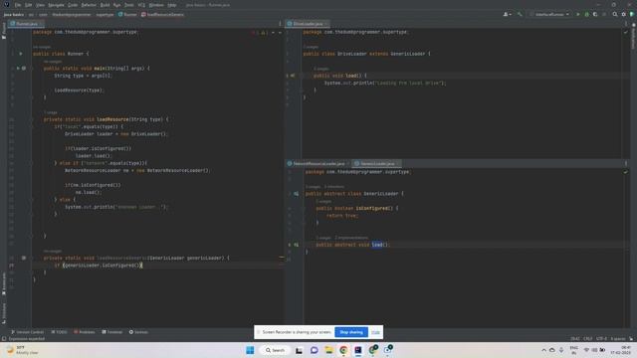
Task: Click weather widget on taskbar
Action: [22, 350]
